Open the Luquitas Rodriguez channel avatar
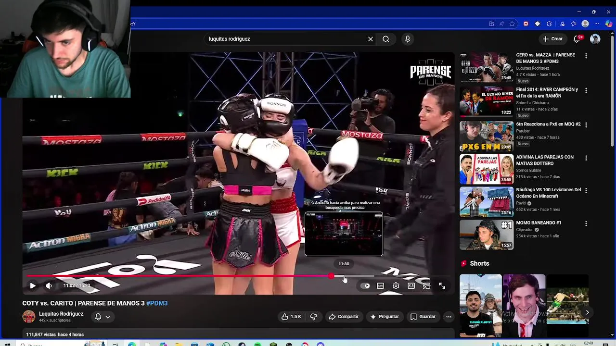616x346 pixels. tap(29, 316)
